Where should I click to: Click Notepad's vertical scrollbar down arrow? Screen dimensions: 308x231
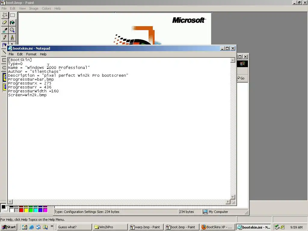pos(233,197)
